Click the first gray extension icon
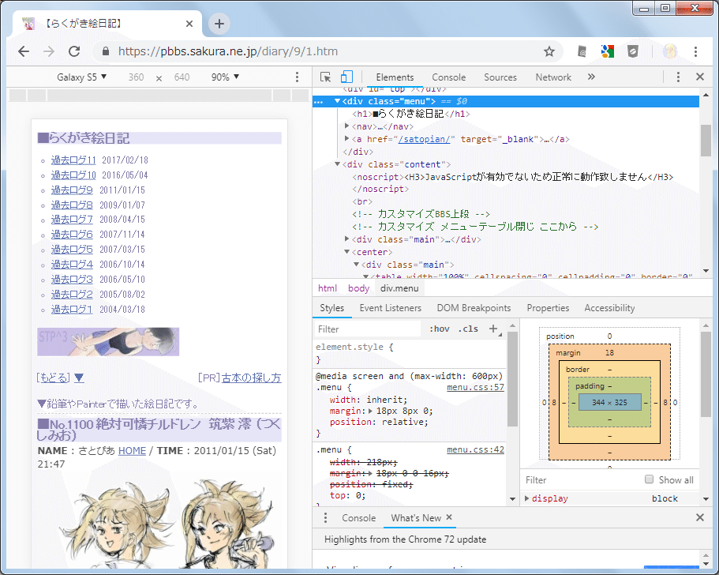Viewport: 719px width, 575px height. pyautogui.click(x=582, y=51)
